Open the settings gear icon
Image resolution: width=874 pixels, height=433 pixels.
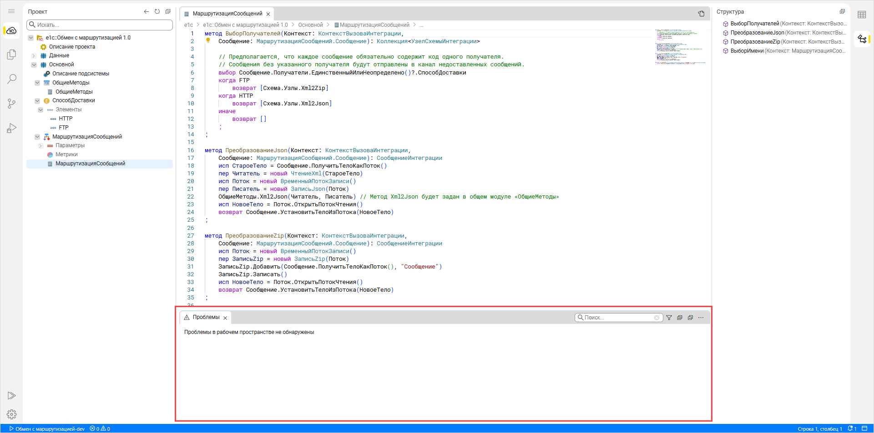(x=11, y=414)
